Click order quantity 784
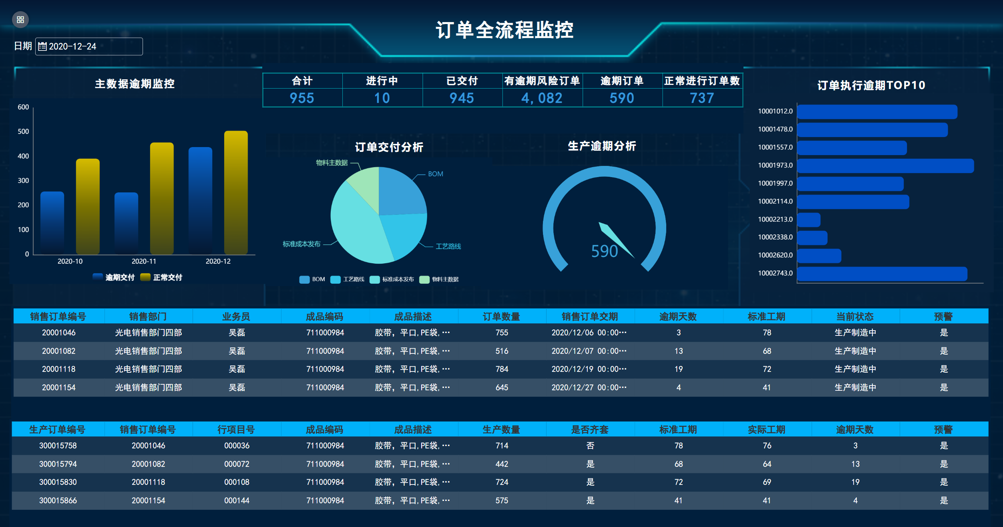Image resolution: width=1003 pixels, height=527 pixels. click(502, 369)
